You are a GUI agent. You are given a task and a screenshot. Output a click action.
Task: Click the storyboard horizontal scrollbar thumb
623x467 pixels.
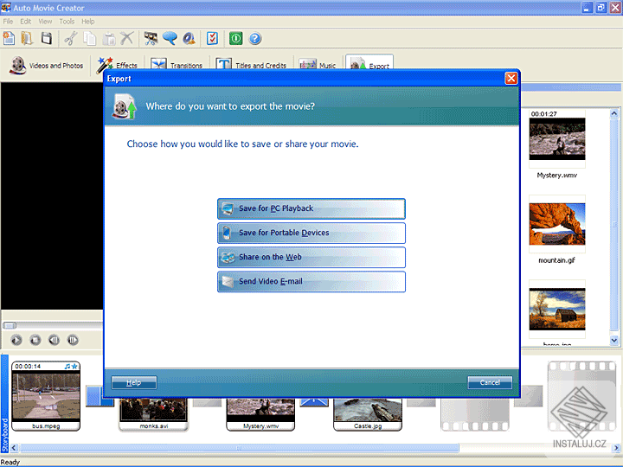240,448
